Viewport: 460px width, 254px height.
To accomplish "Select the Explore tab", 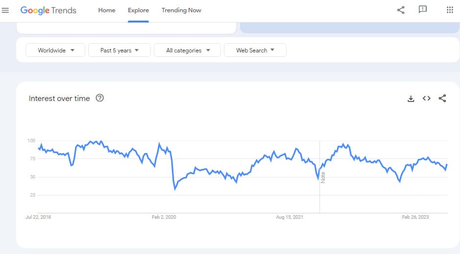I will (x=138, y=10).
